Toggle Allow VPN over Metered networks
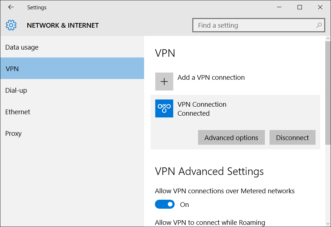The height and width of the screenshot is (227, 331). click(165, 204)
